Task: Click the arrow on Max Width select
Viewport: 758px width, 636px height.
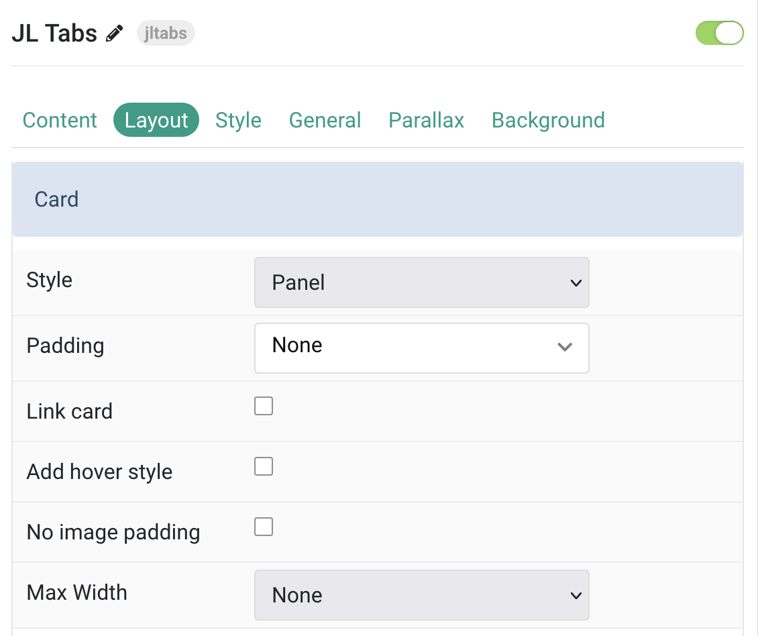Action: (576, 595)
